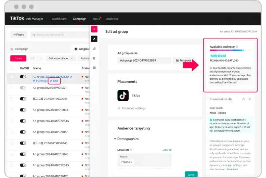Click the Save button
This screenshot has width=266, height=178.
(191, 175)
